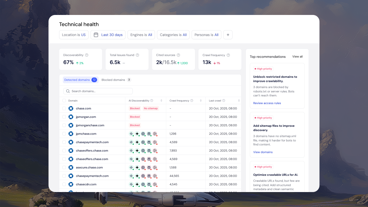Select the chasepaymentech.com checkbox with 4,589 crawls
This screenshot has height=207, width=368.
tap(64, 142)
